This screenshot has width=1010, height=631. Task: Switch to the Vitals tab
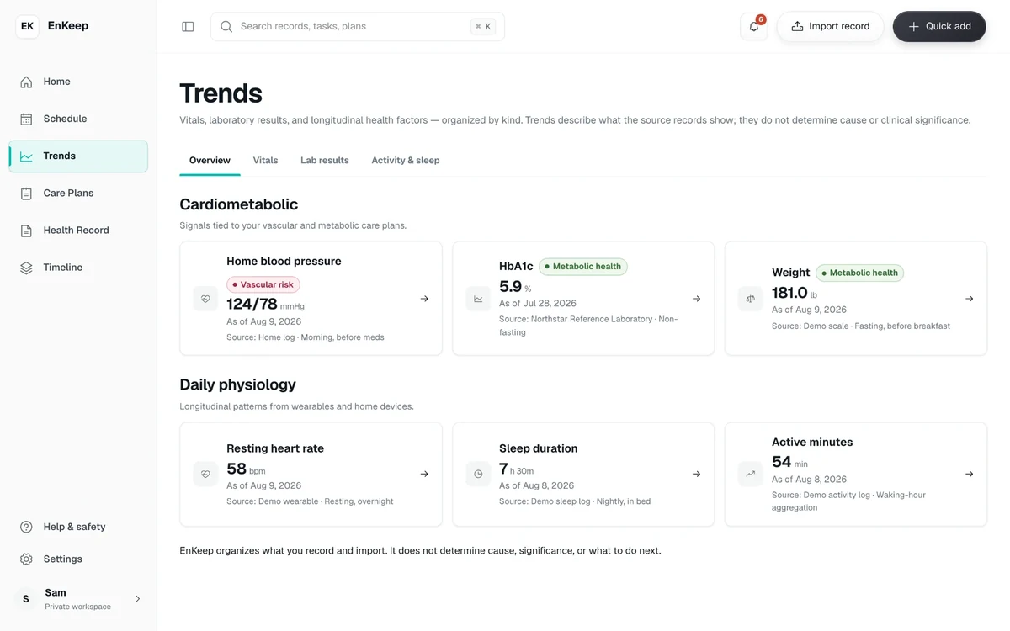click(265, 160)
